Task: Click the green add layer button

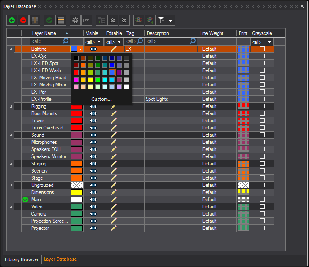Action: (12, 20)
